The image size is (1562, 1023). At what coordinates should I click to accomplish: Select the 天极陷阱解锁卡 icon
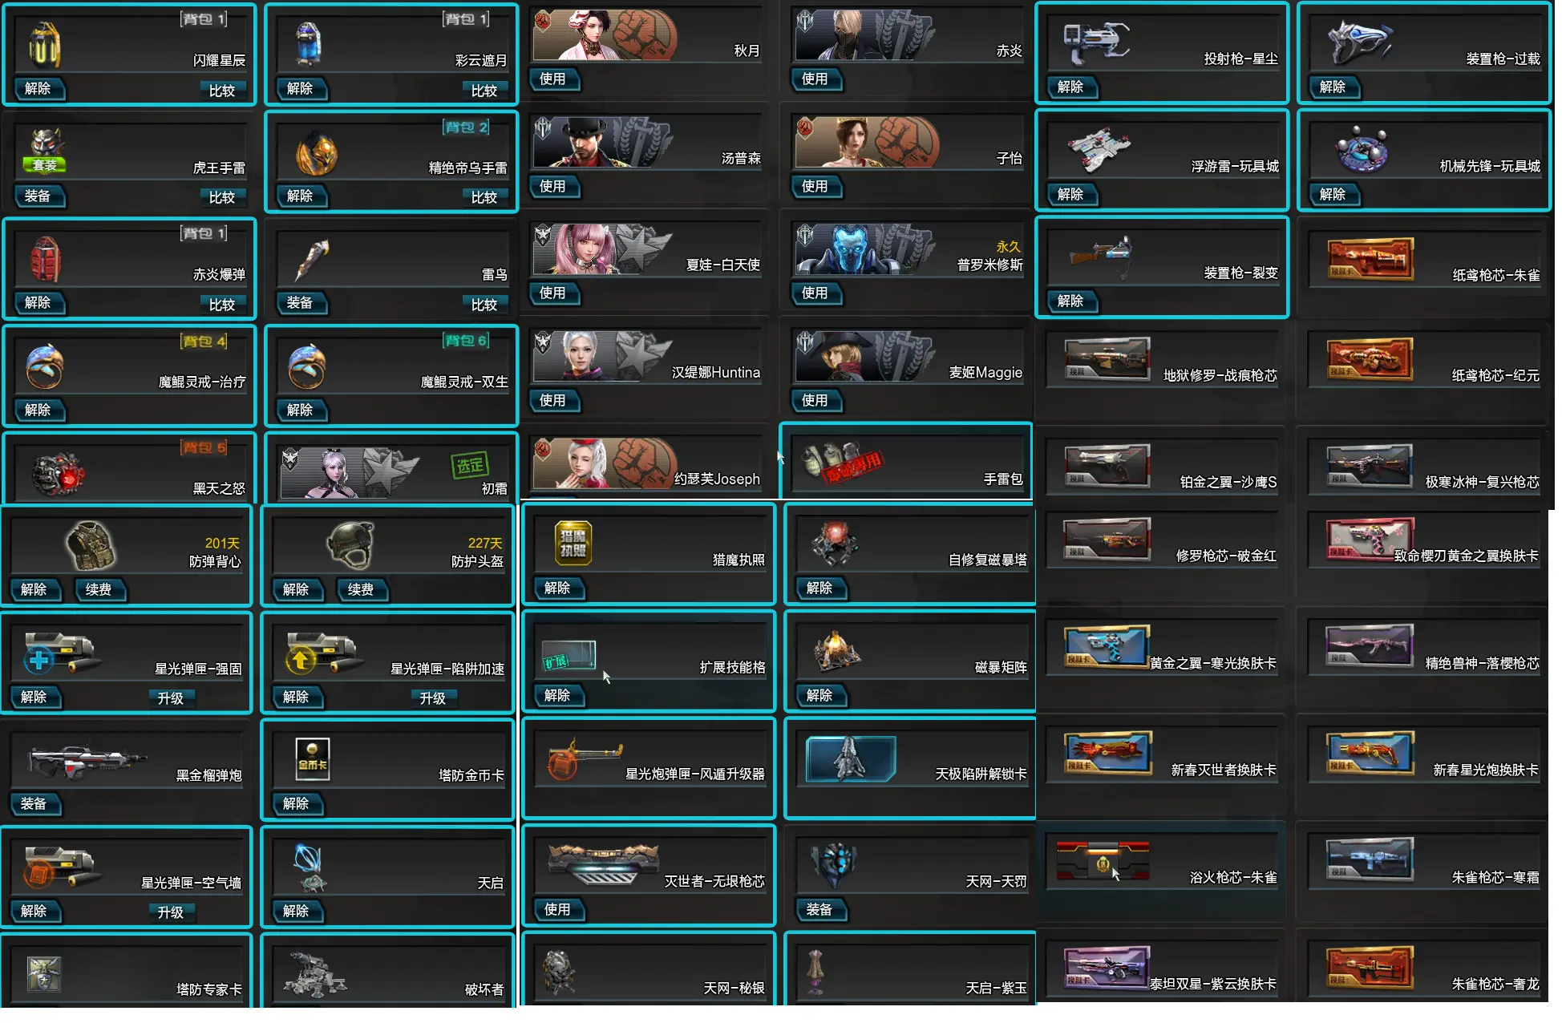[x=850, y=758]
